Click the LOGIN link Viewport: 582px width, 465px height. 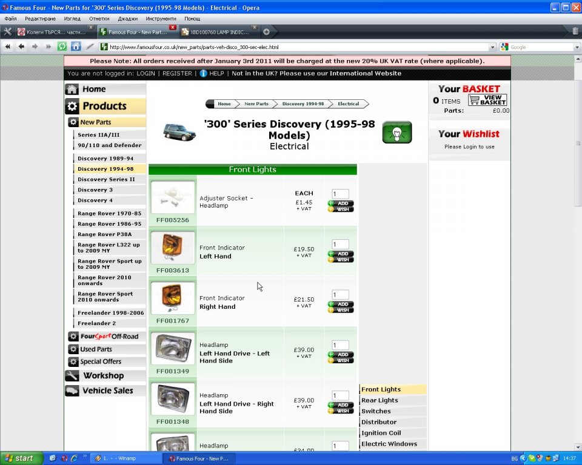(145, 73)
